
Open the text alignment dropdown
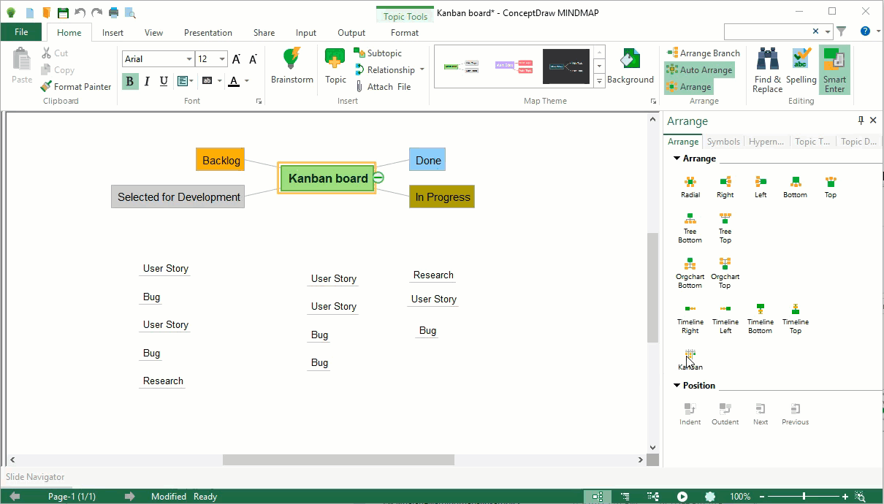click(191, 81)
